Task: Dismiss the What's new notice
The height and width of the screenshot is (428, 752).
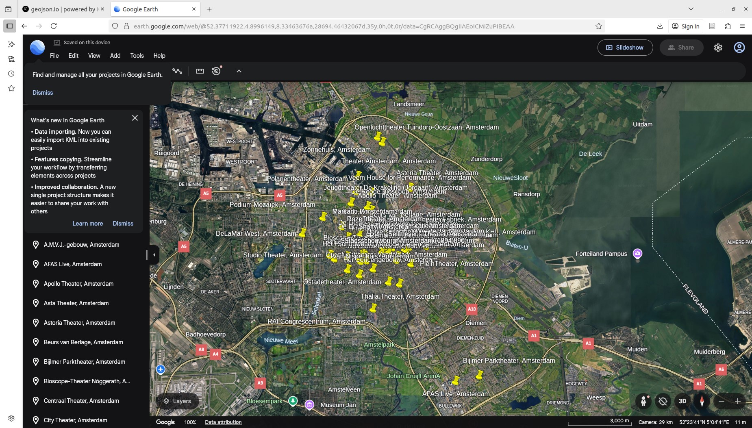Action: tap(123, 224)
